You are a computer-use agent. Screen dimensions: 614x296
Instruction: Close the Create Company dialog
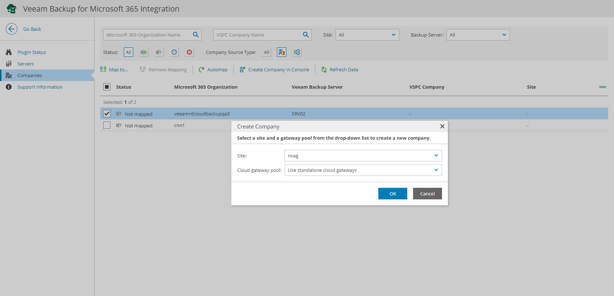pos(442,126)
